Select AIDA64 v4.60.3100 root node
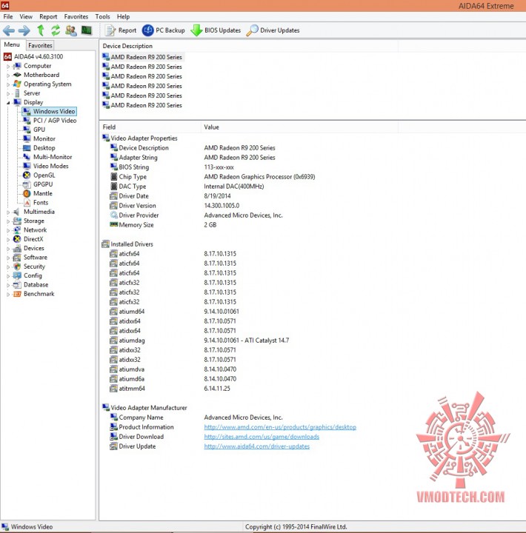This screenshot has width=526, height=533. pyautogui.click(x=33, y=57)
